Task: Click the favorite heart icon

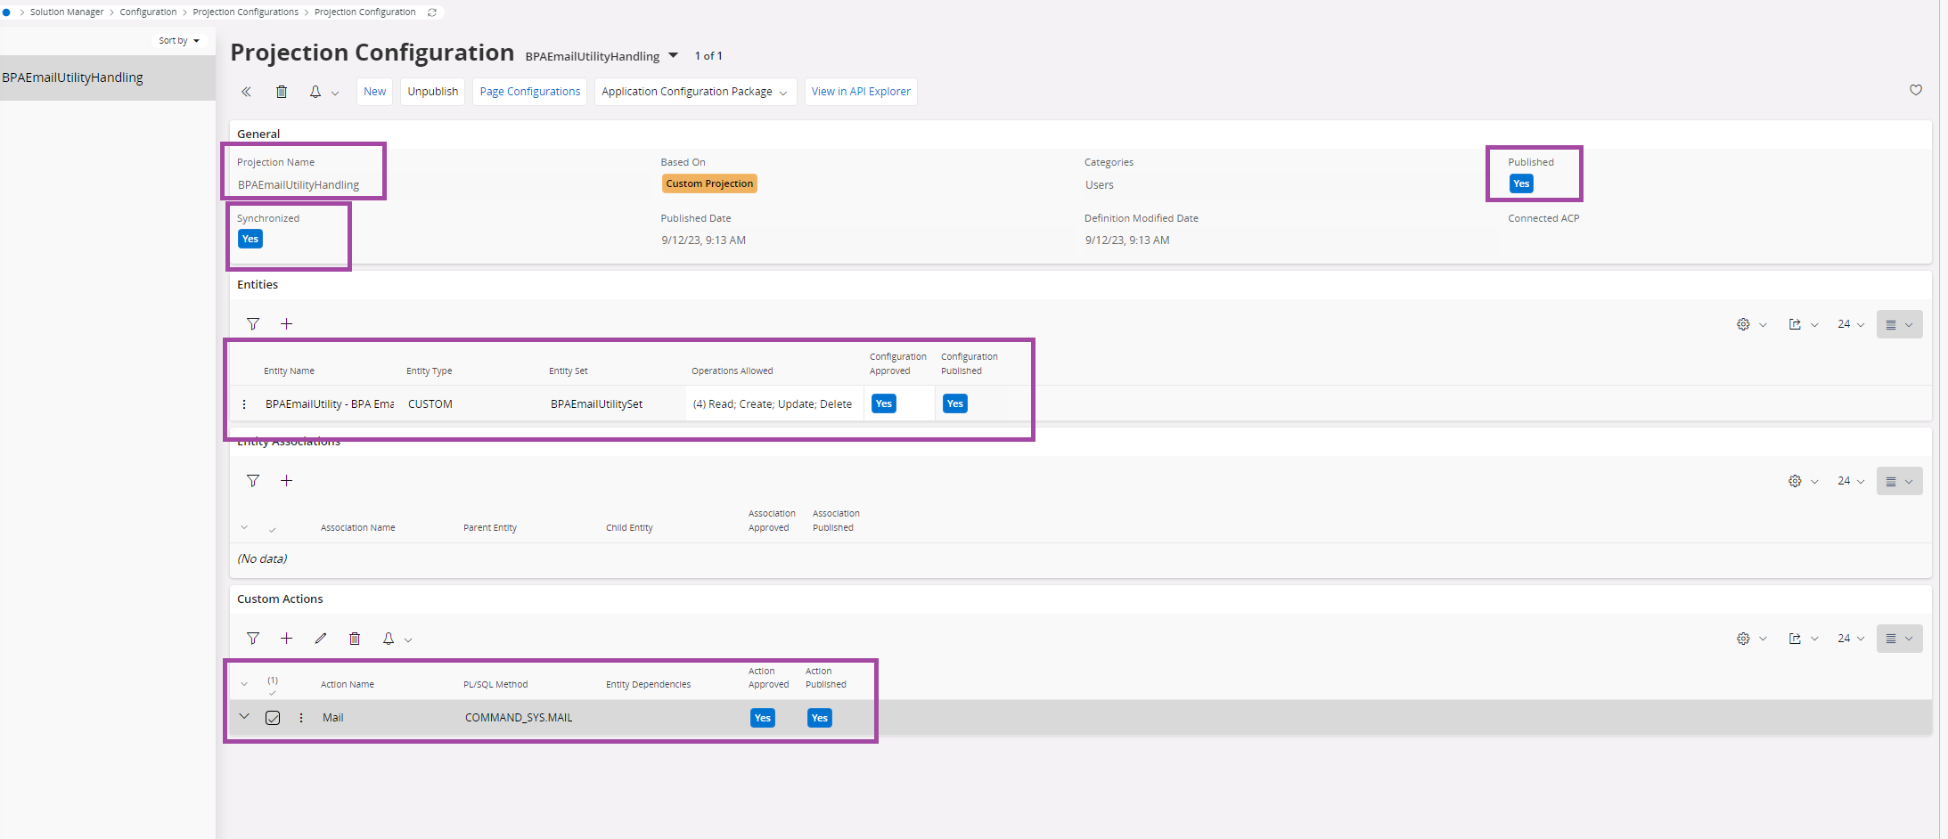Action: click(x=1915, y=90)
